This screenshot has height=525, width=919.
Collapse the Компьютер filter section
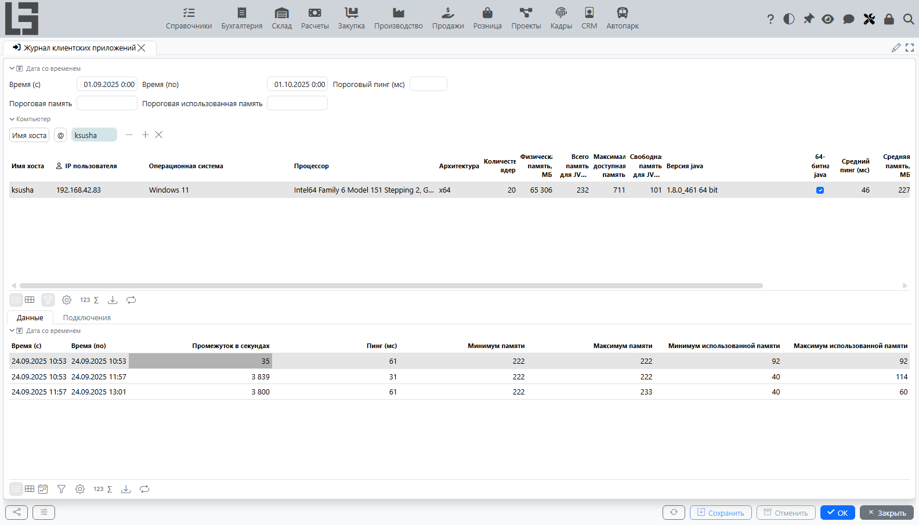(12, 119)
